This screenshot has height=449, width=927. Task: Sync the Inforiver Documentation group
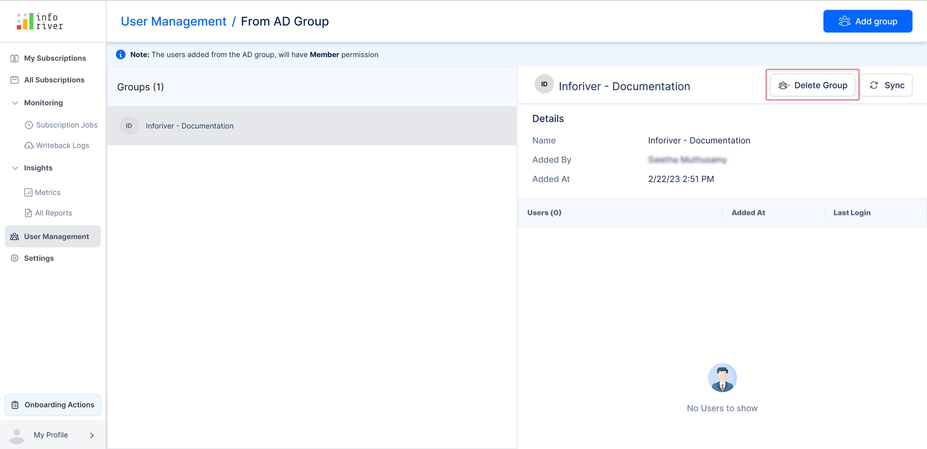coord(886,85)
